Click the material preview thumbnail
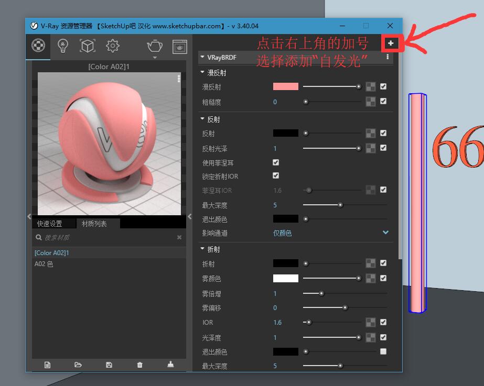Viewport: 484px width, 386px height. coord(109,144)
